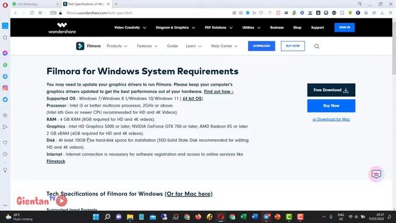
Task: Click the Free Download button
Action: coord(331,90)
